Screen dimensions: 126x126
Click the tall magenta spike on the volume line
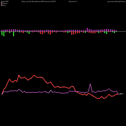[x=90, y=84]
